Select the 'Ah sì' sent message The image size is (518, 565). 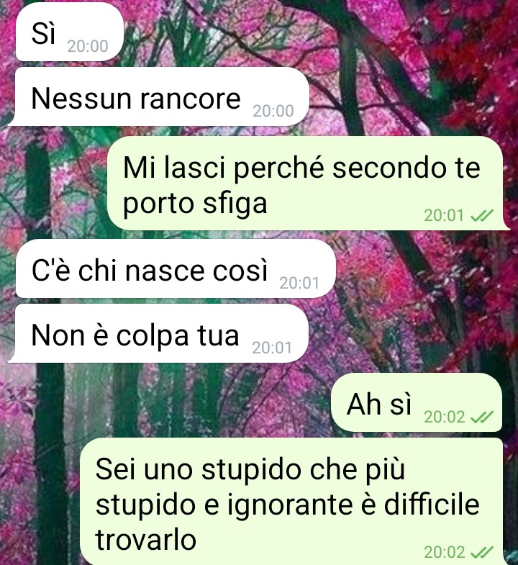tap(417, 402)
